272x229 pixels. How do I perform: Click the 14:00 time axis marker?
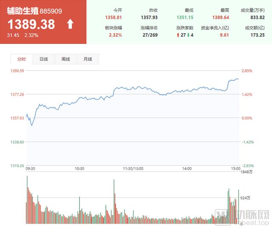coord(187,168)
